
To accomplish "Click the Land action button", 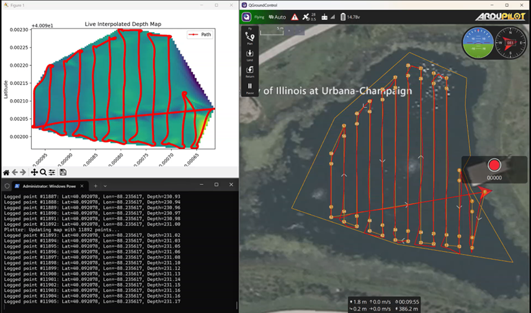I will click(249, 55).
